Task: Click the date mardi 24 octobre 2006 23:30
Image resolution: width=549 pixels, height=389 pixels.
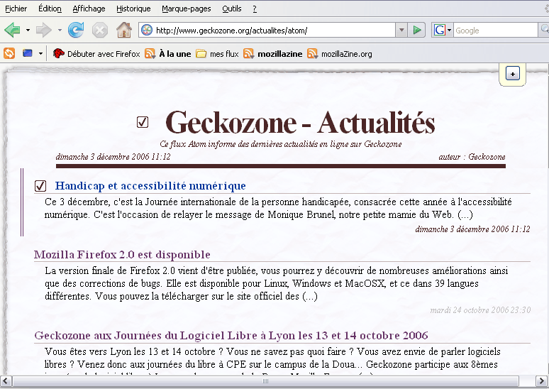Action: pyautogui.click(x=480, y=309)
